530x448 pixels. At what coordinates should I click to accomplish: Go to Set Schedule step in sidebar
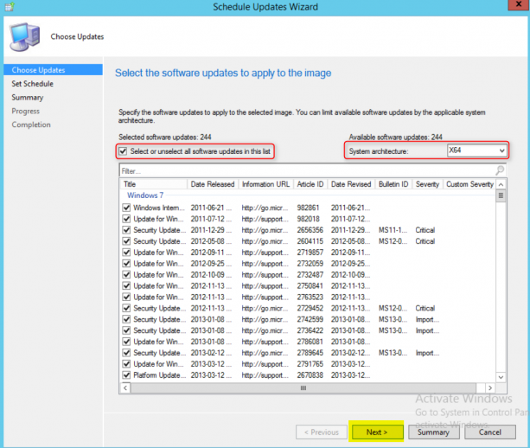coord(32,84)
